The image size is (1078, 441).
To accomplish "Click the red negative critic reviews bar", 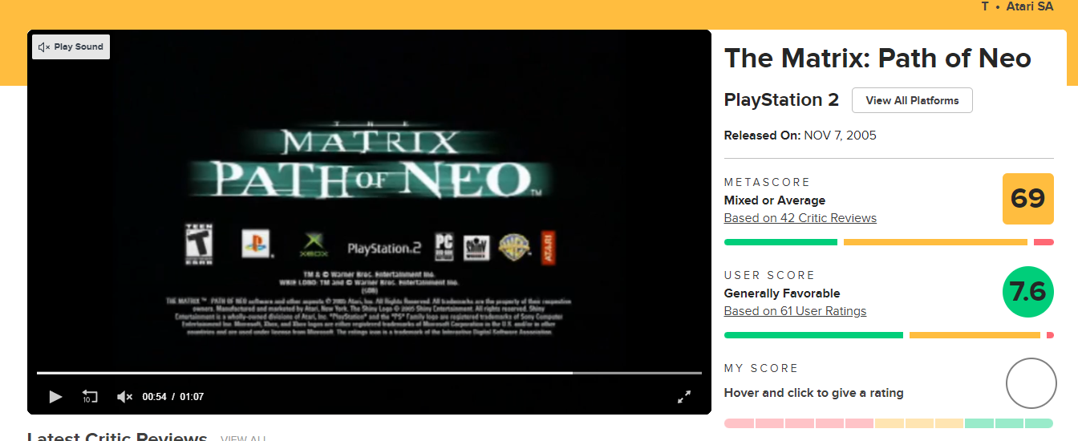I will click(1044, 242).
